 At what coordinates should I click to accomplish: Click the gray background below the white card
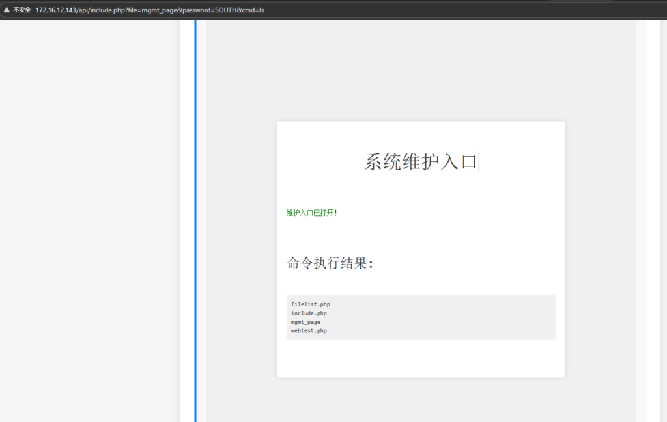(x=421, y=400)
